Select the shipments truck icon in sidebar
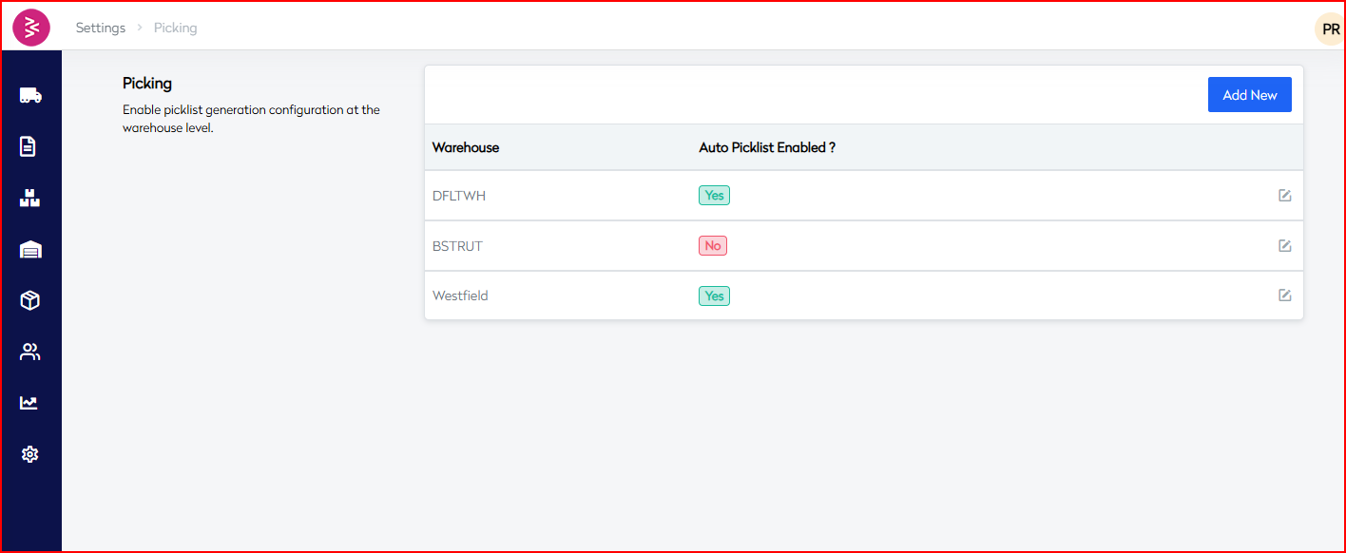Viewport: 1346px width, 553px height. [30, 95]
